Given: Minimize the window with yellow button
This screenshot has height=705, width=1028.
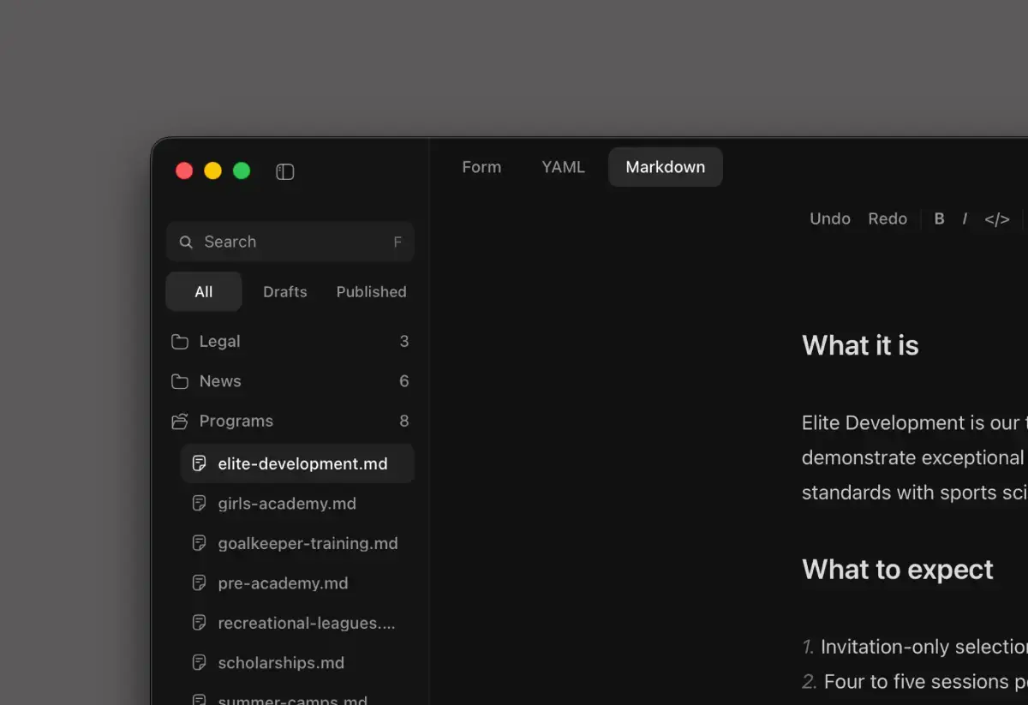Looking at the screenshot, I should point(213,170).
